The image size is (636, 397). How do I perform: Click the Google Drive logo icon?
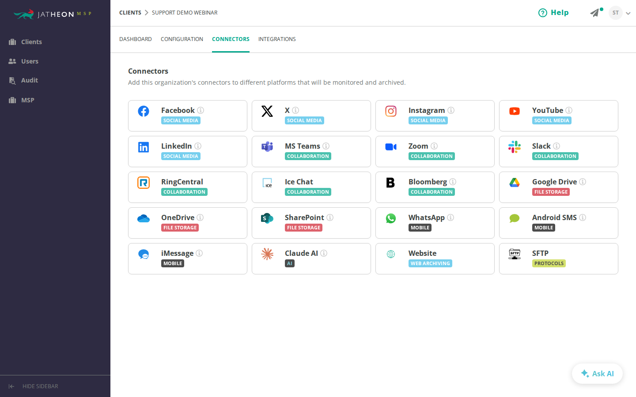tap(515, 183)
